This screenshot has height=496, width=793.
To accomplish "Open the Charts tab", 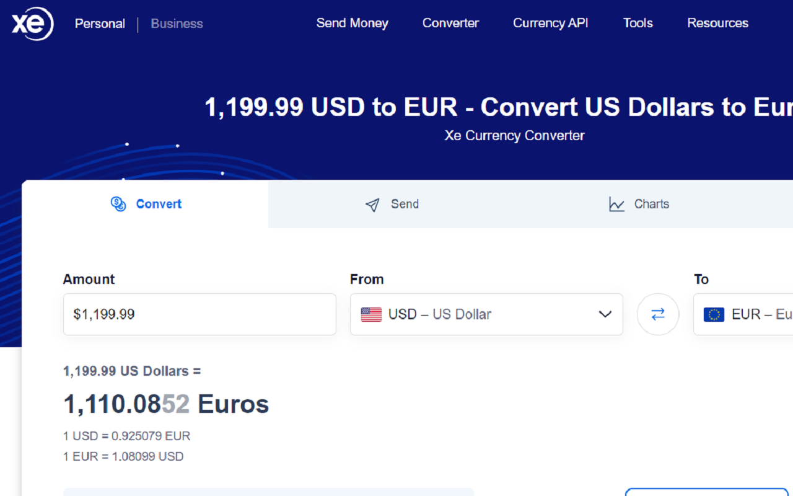I will pyautogui.click(x=639, y=204).
